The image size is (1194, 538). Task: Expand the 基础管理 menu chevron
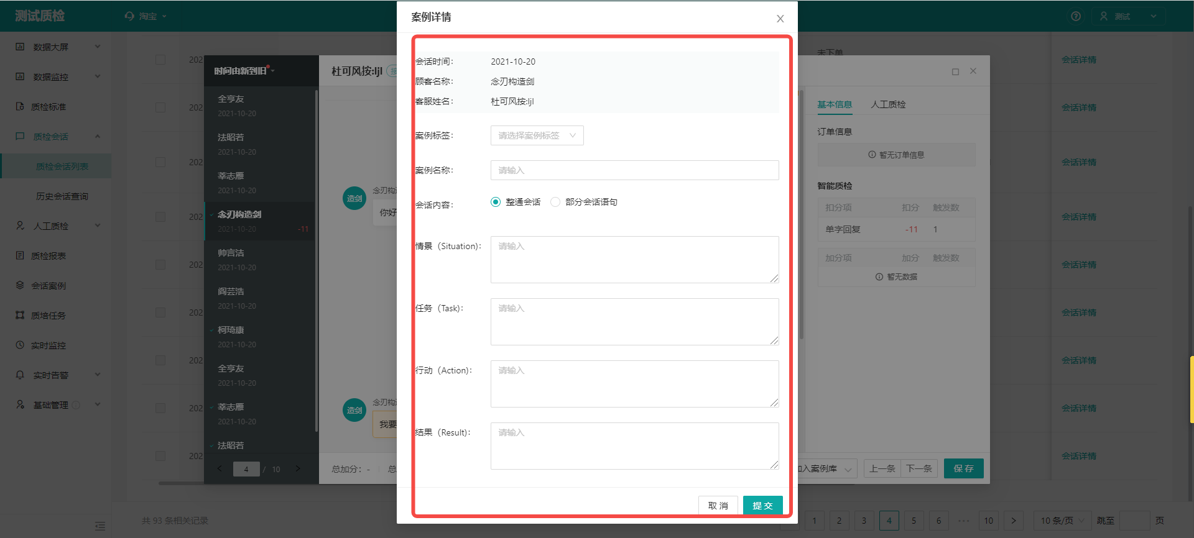click(98, 404)
